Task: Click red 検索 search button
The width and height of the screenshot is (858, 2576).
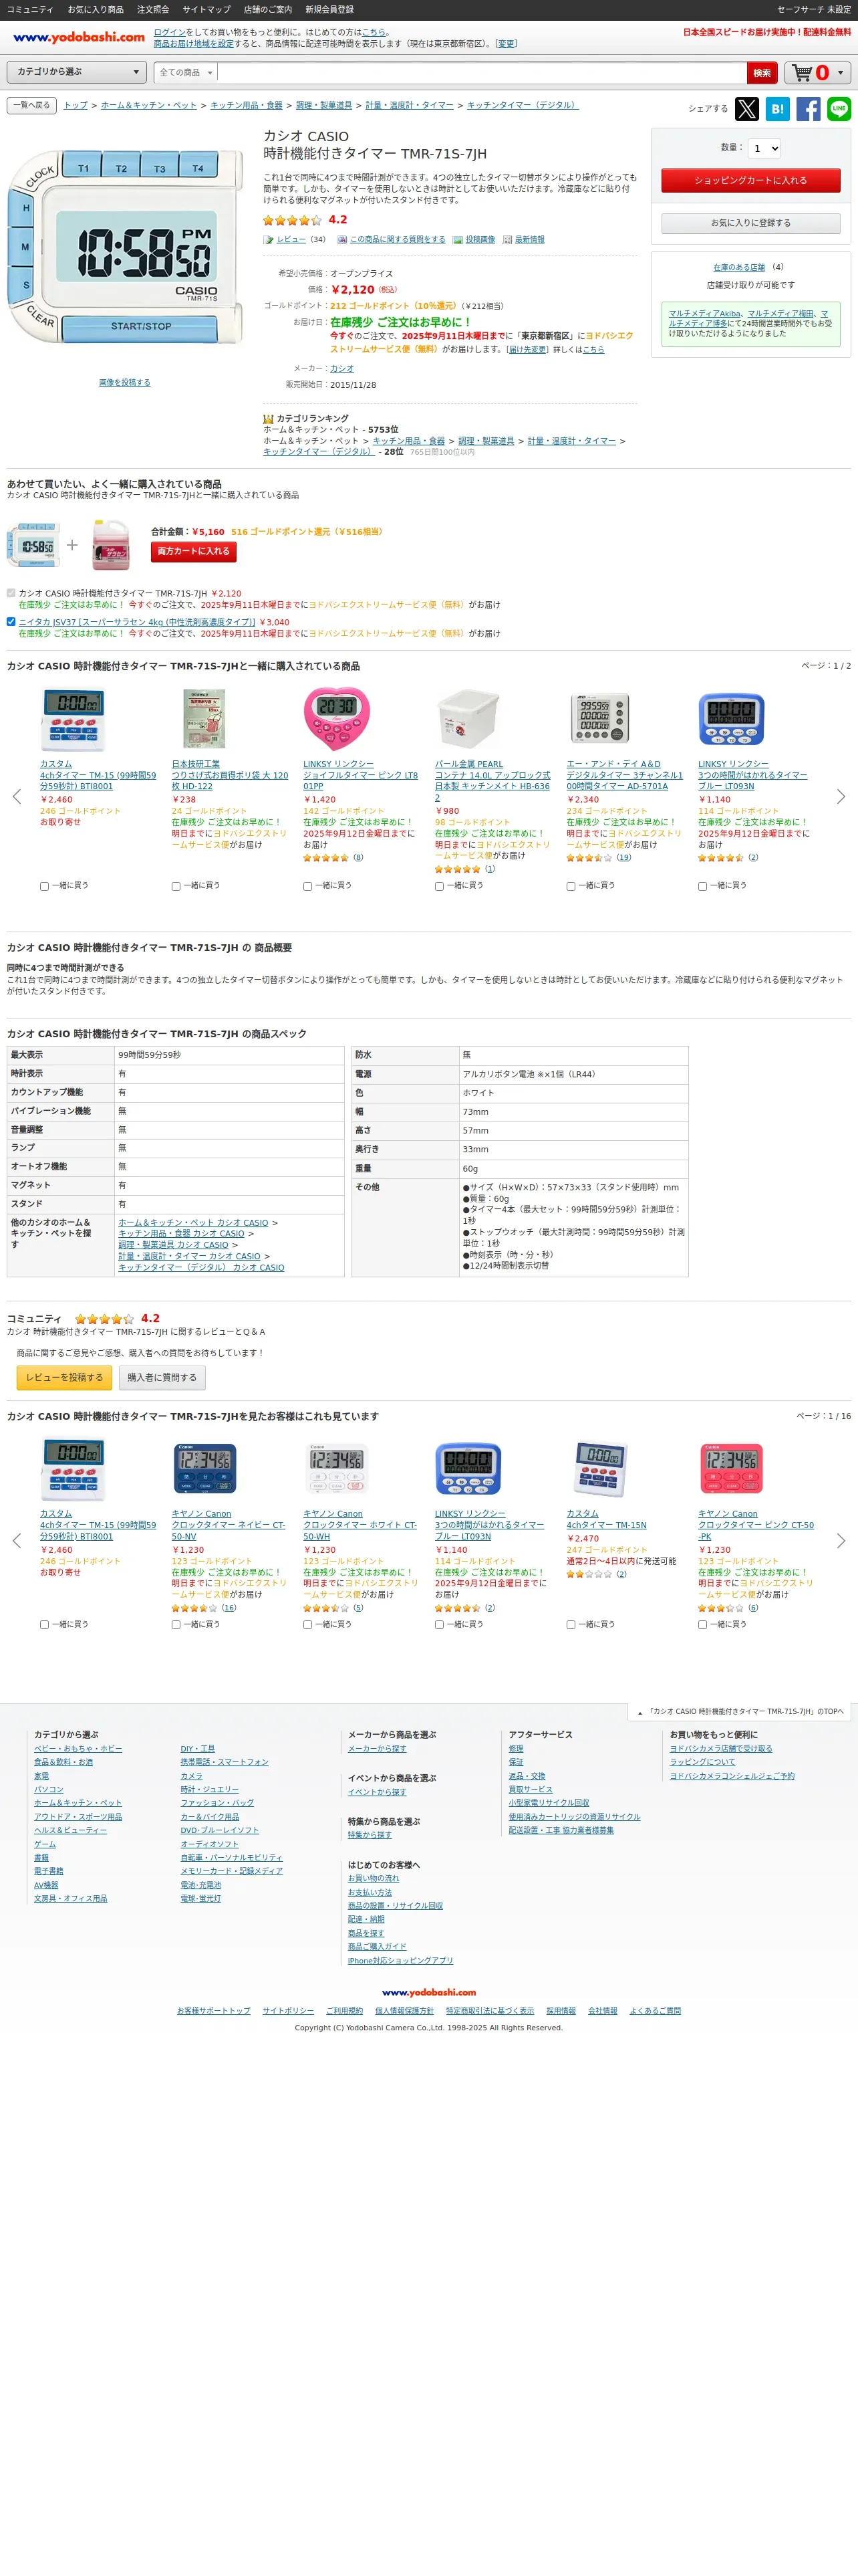Action: [x=761, y=73]
